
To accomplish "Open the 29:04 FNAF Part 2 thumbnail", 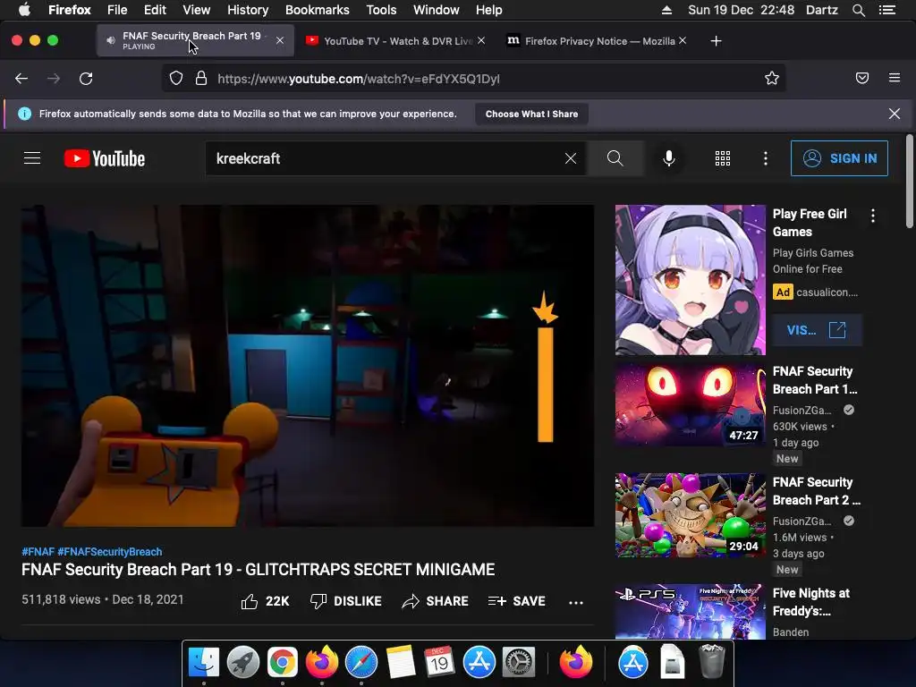I will pos(690,515).
